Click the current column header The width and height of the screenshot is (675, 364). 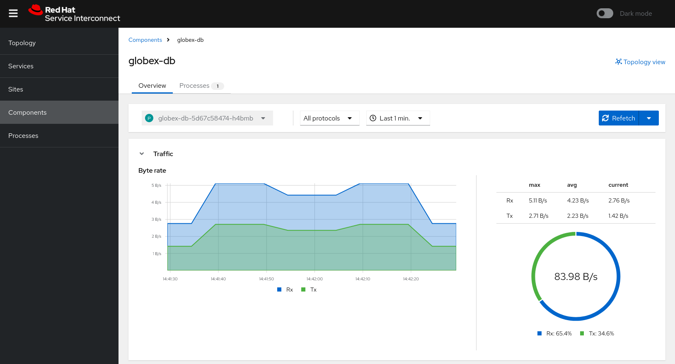coord(618,185)
